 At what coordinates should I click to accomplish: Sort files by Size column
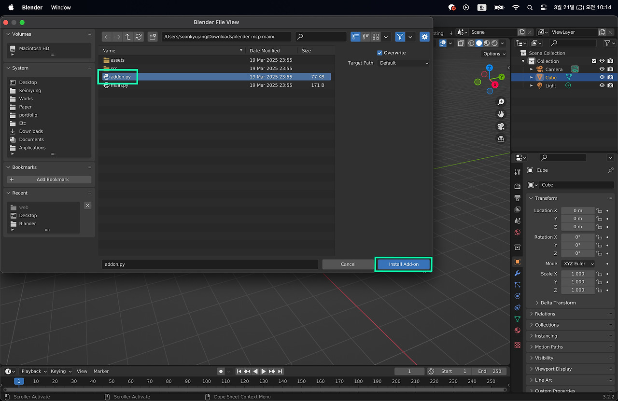[307, 51]
